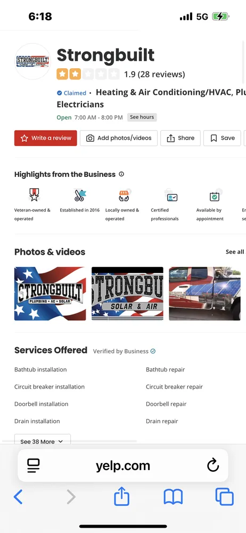Save the Strongbuilt business
The image size is (246, 533).
tap(222, 138)
